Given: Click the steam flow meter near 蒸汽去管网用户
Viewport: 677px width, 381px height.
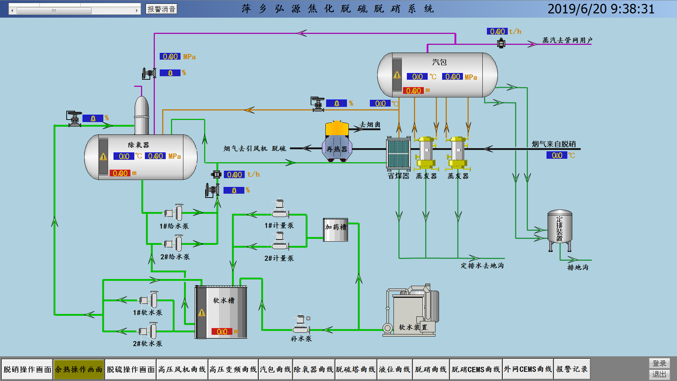Looking at the screenshot, I should pos(501,43).
